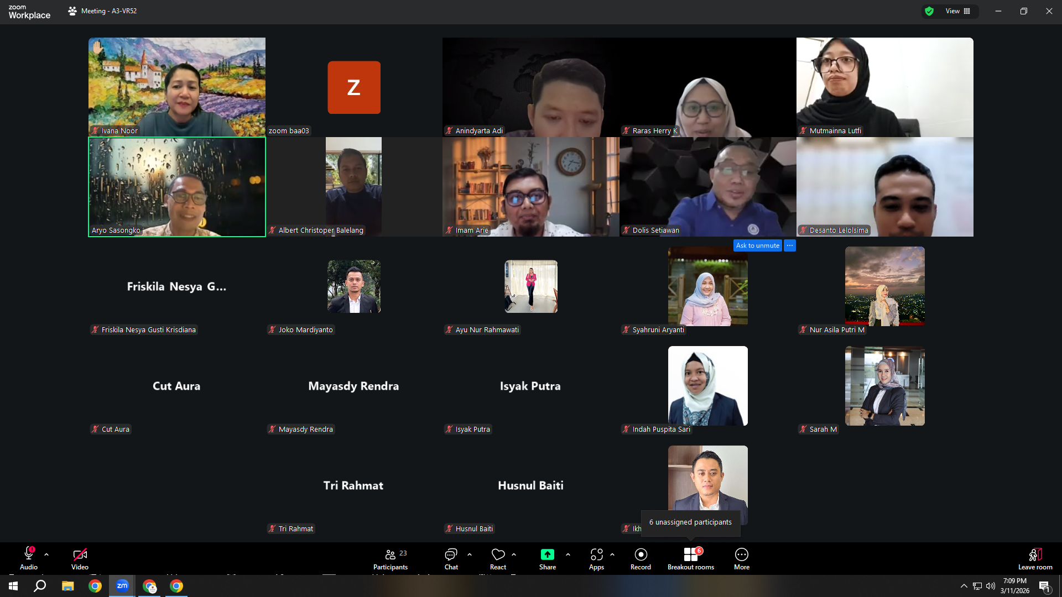Click the Friskila Nesya G... name tile
This screenshot has width=1062, height=597.
pos(177,286)
